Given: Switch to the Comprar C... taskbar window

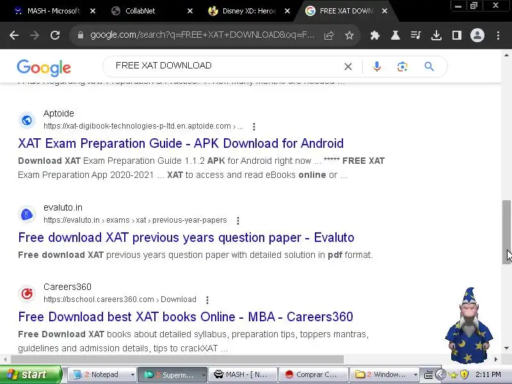Looking at the screenshot, I should coord(313,374).
